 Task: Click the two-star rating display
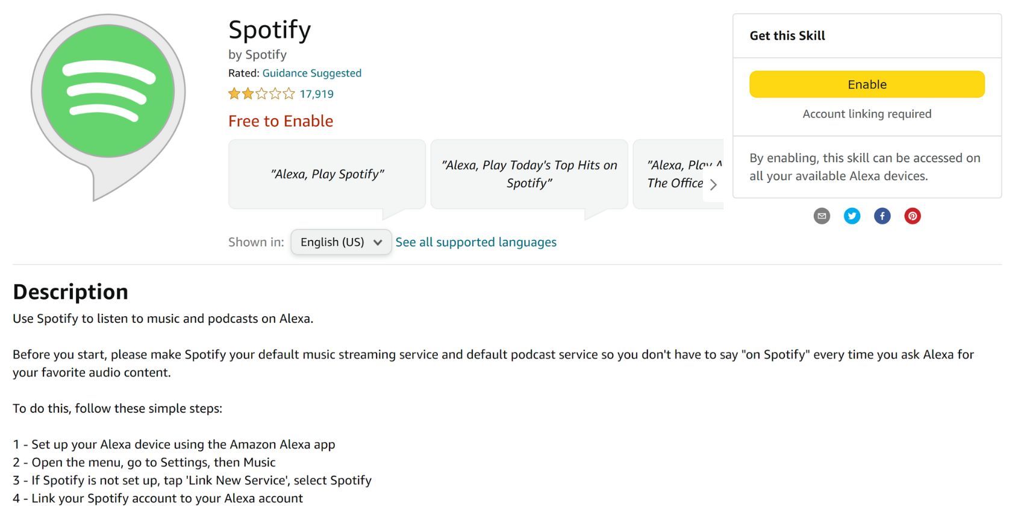click(x=260, y=93)
